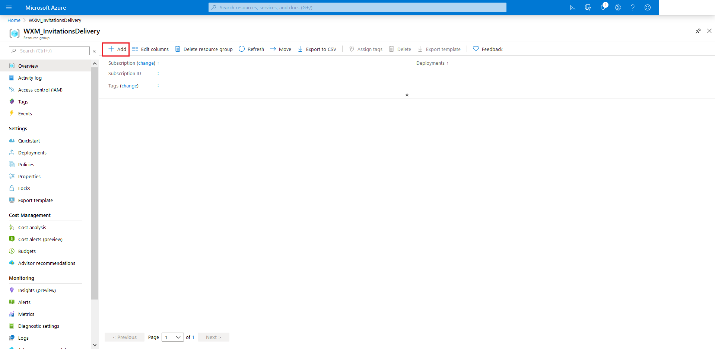Click the Previous page button
Screen dimensions: 715x349
(124, 337)
